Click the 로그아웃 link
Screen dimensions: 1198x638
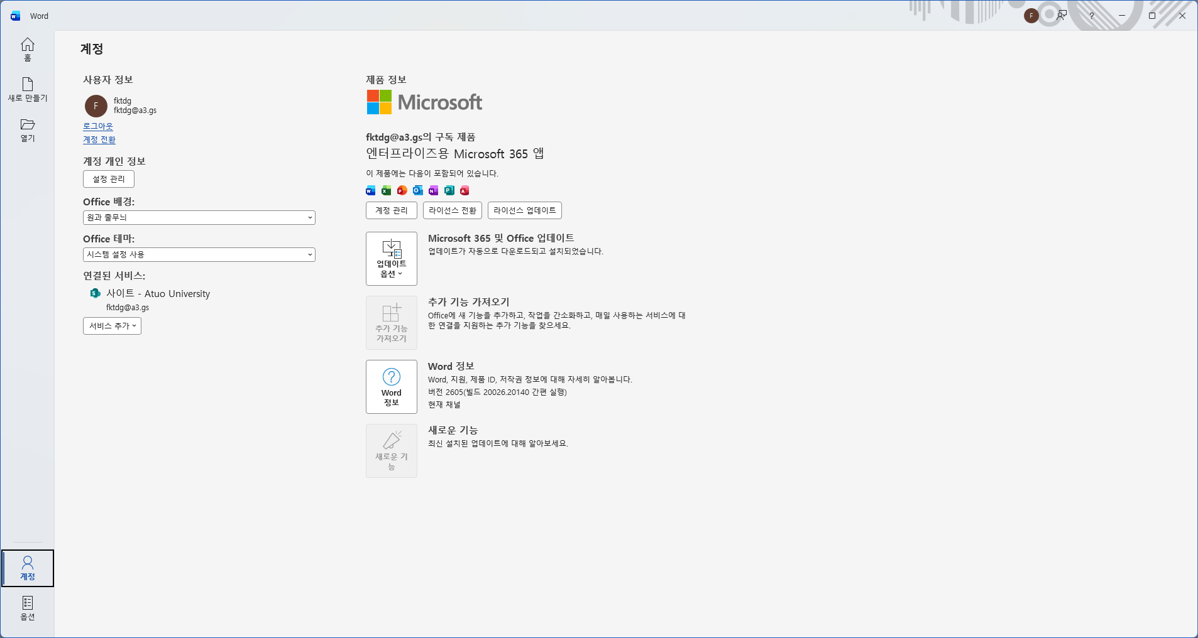pyautogui.click(x=98, y=126)
